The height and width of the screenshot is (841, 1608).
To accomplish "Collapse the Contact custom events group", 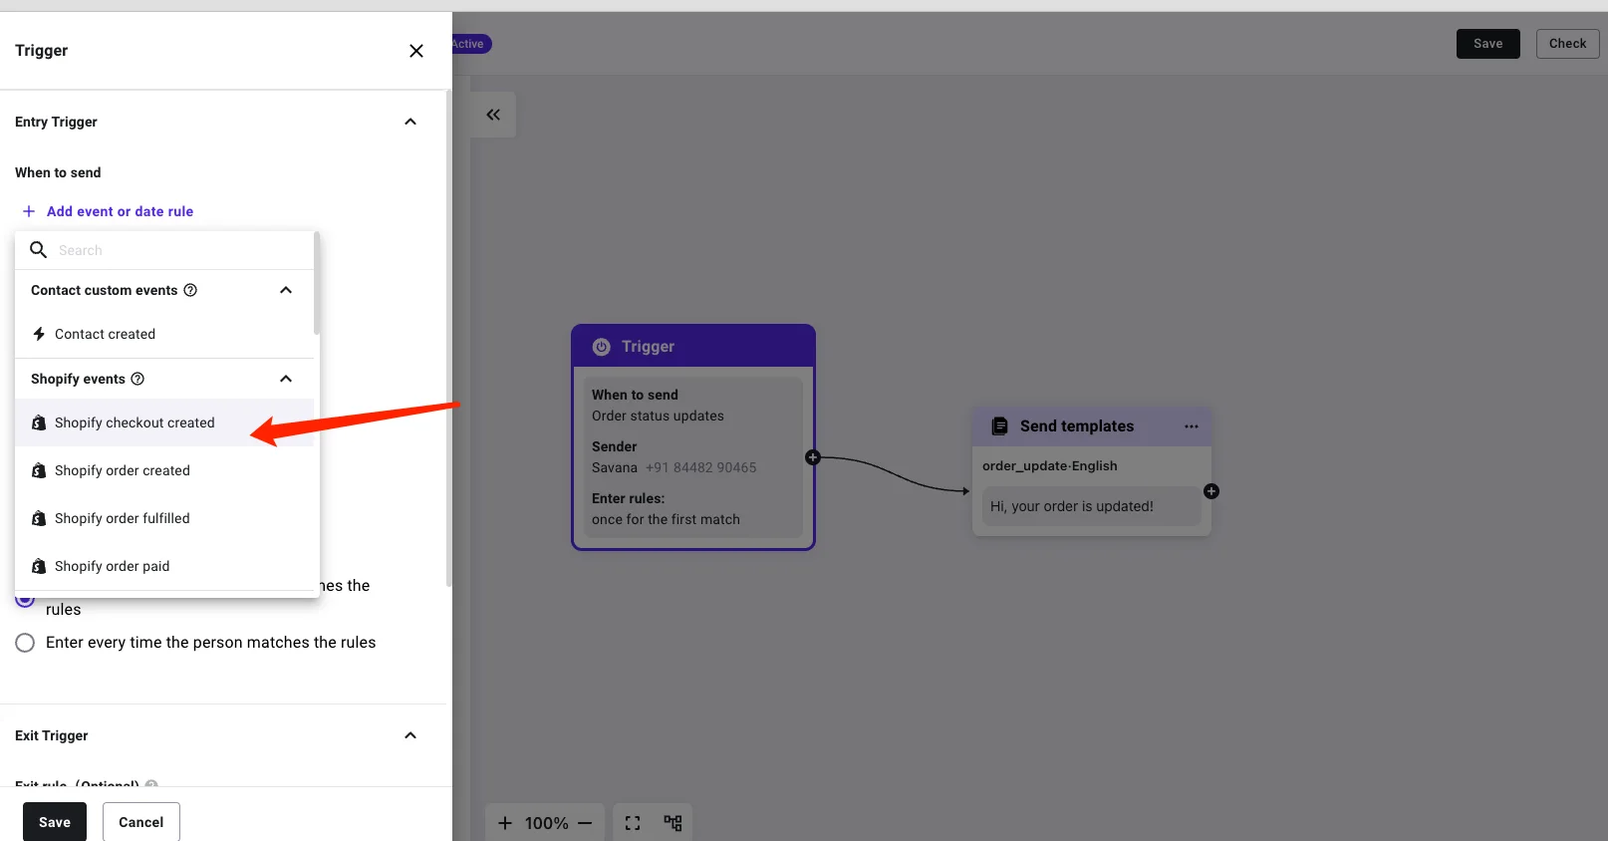I will (x=286, y=290).
